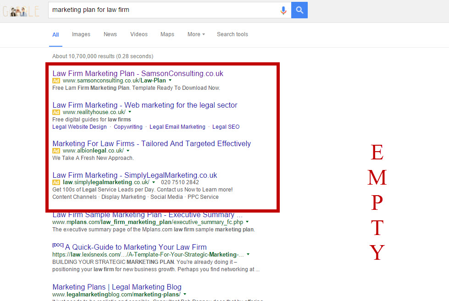This screenshot has height=301, width=449.
Task: Click the Display Marketing text in the ad
Action: (123, 197)
